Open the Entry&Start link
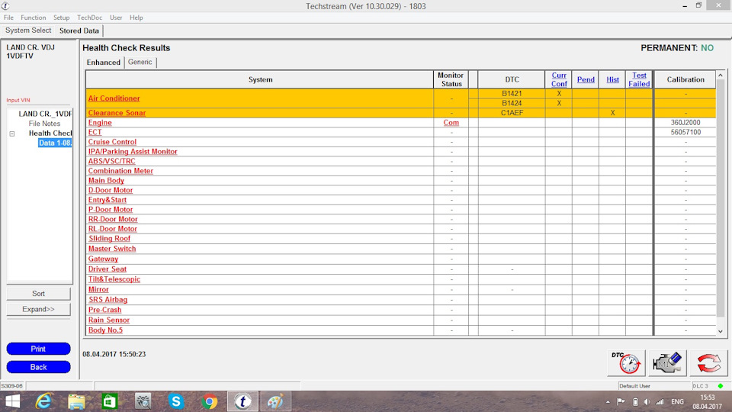Screen dimensions: 732x412 coord(108,200)
